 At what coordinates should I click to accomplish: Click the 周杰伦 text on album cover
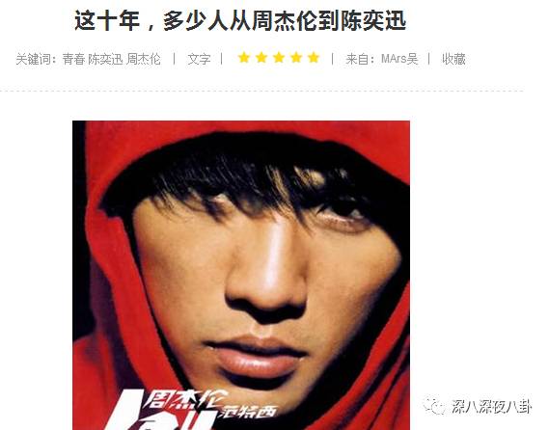[187, 400]
